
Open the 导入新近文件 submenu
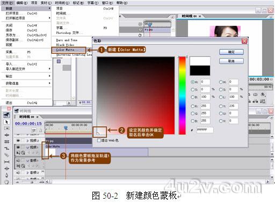pos(26,69)
